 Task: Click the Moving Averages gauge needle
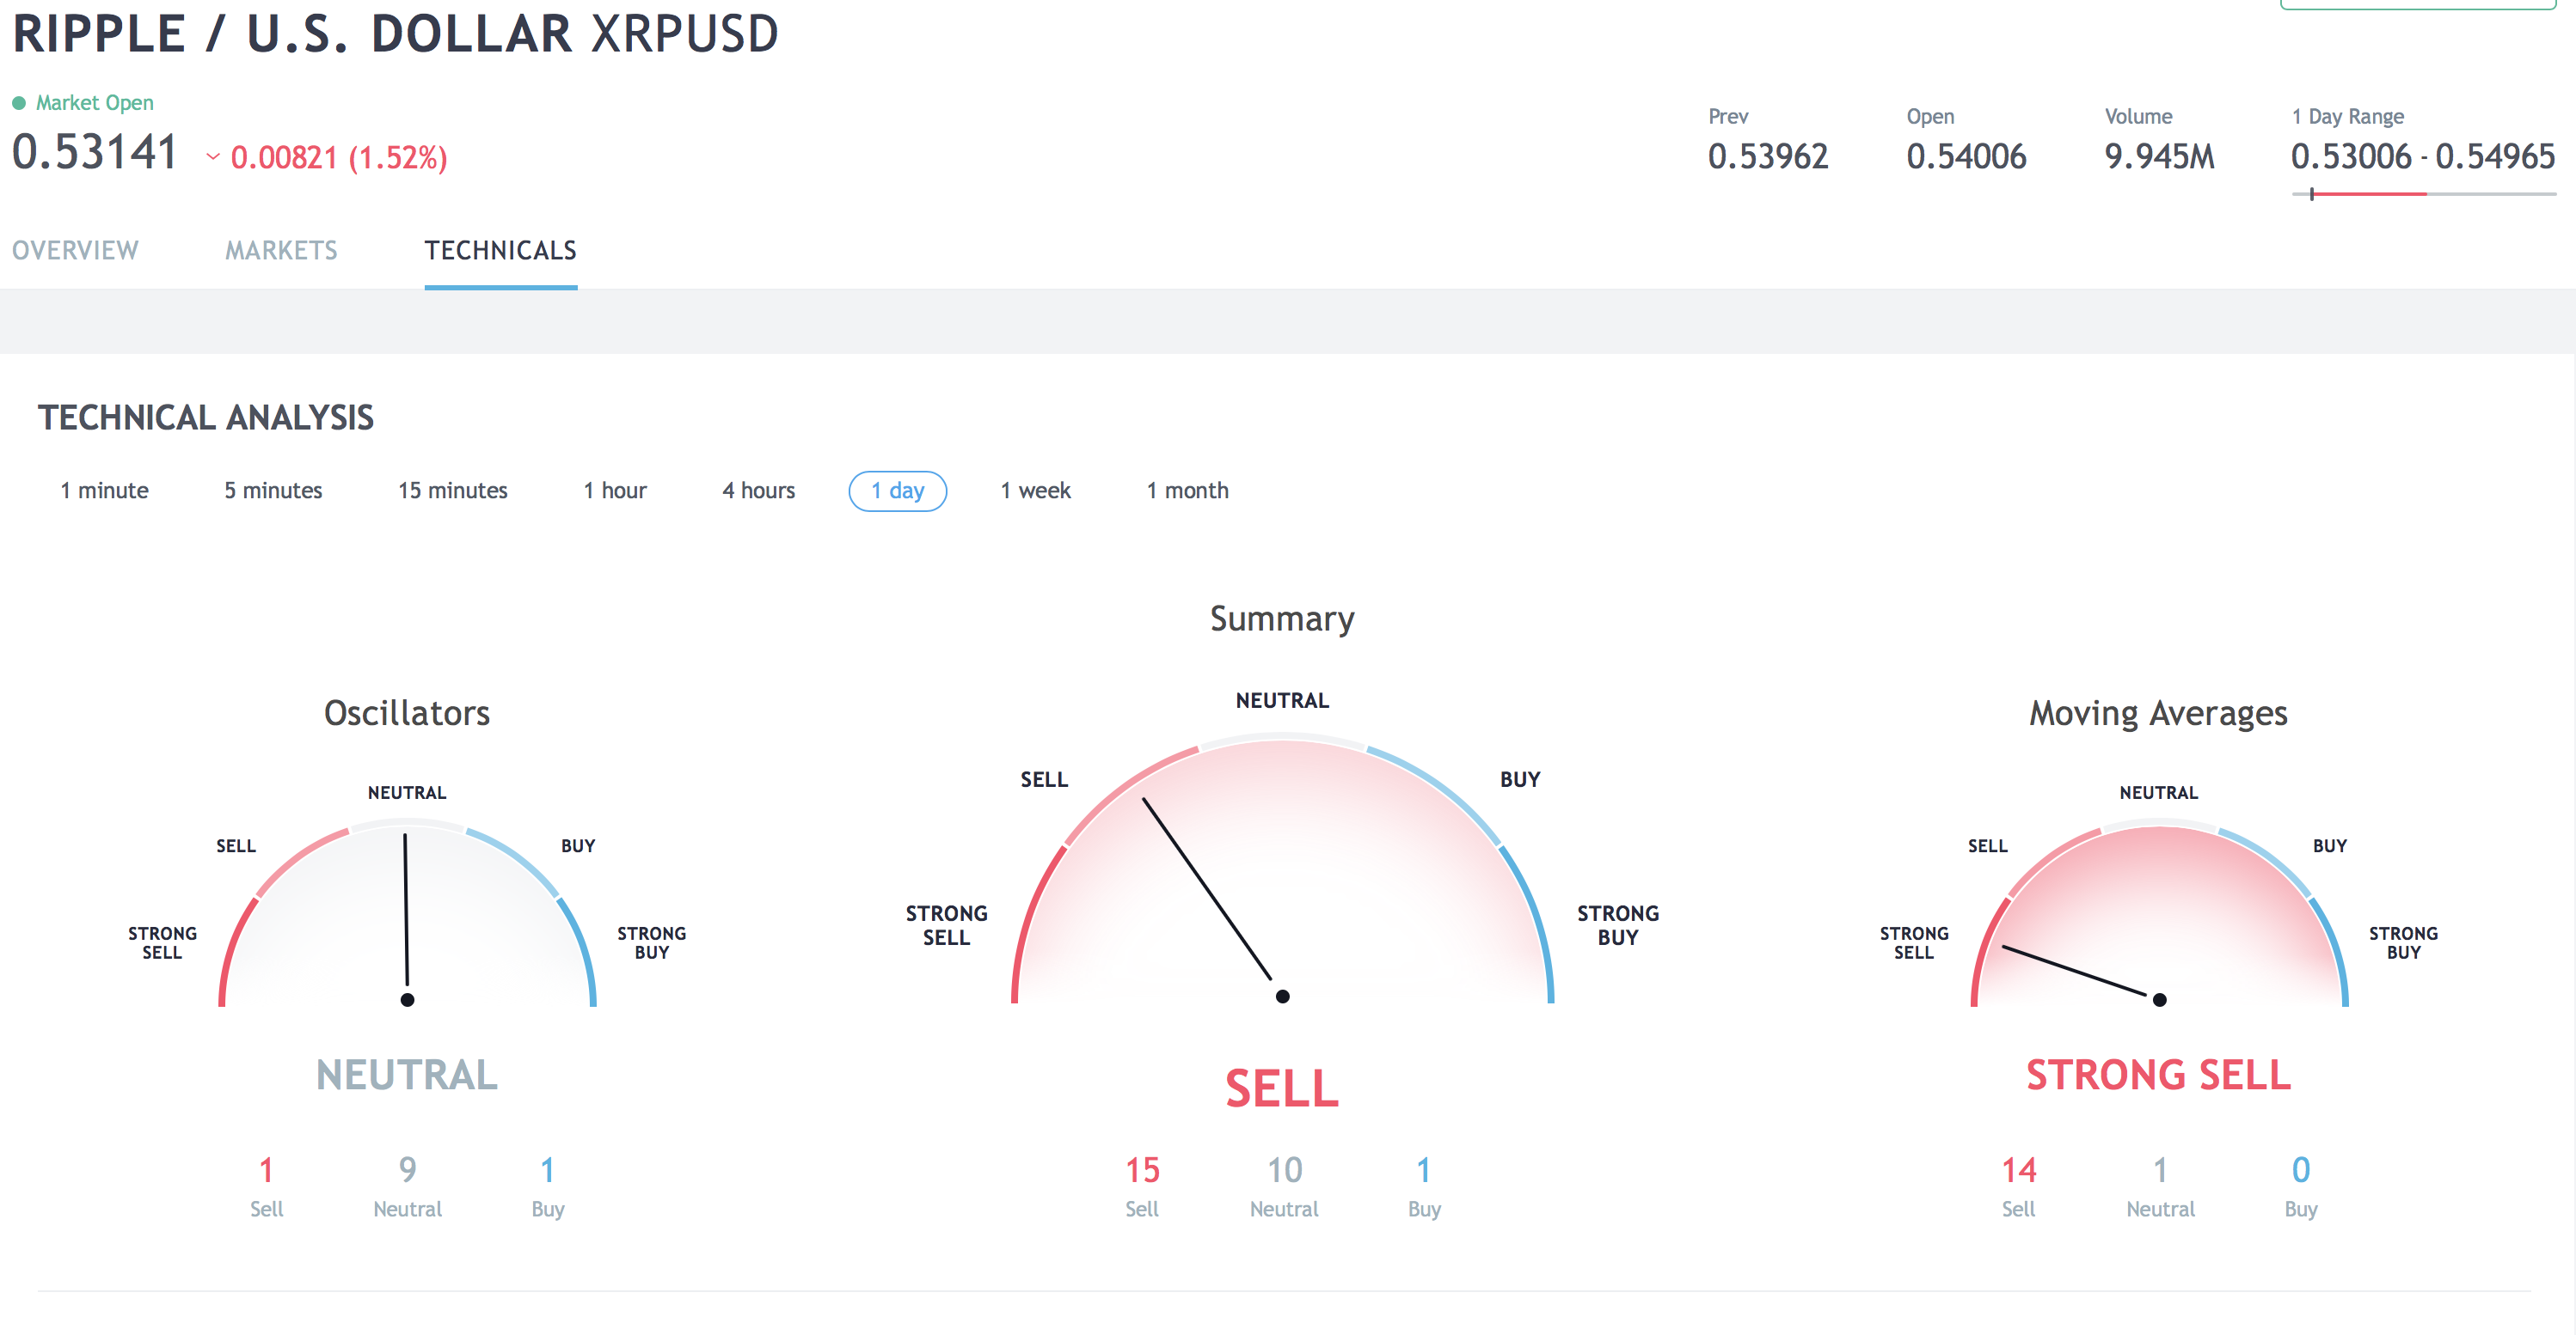2074,972
